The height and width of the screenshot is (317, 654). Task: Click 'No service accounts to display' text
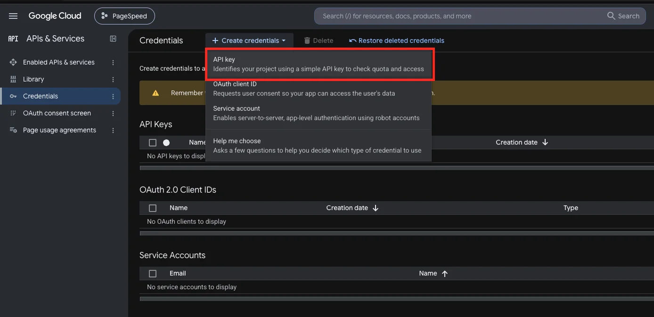pyautogui.click(x=192, y=287)
